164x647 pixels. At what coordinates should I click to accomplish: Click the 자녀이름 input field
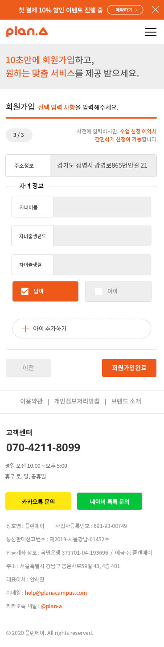pyautogui.click(x=102, y=207)
